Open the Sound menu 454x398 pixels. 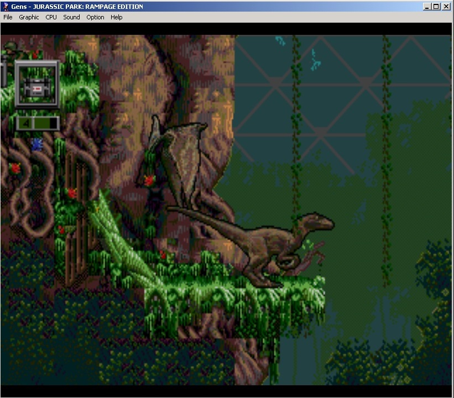[71, 17]
